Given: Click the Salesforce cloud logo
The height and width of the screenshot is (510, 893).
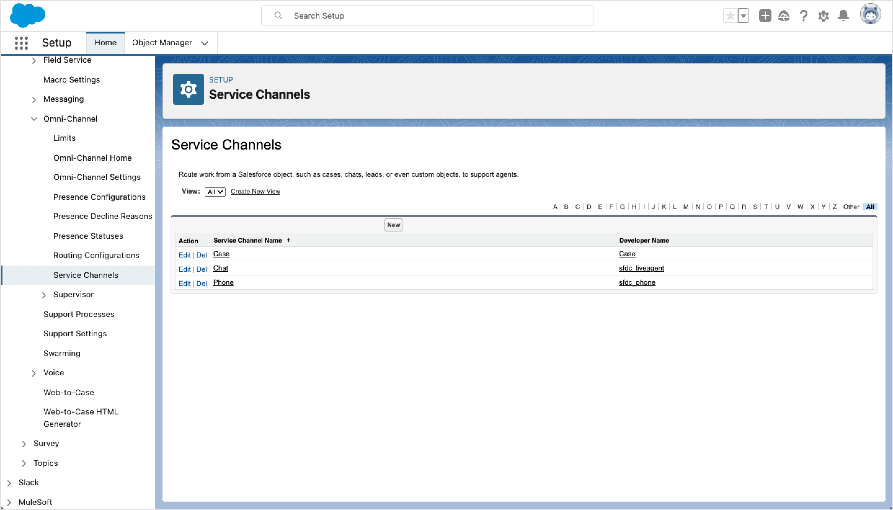Looking at the screenshot, I should tap(27, 16).
